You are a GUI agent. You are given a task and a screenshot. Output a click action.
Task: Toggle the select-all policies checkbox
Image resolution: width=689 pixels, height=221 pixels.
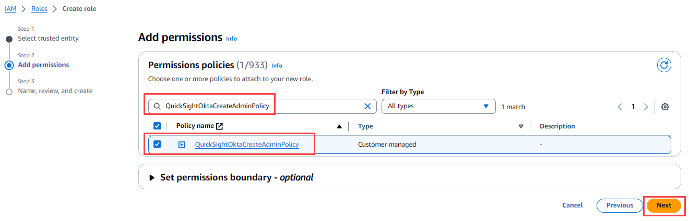coord(157,126)
